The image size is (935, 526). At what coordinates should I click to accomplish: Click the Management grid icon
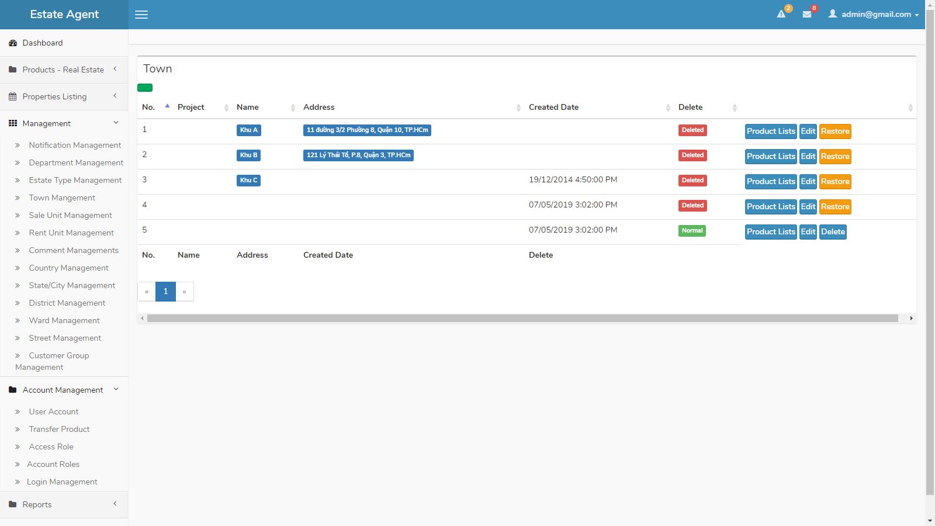click(x=13, y=123)
